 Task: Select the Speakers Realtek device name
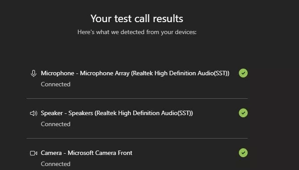[130, 113]
